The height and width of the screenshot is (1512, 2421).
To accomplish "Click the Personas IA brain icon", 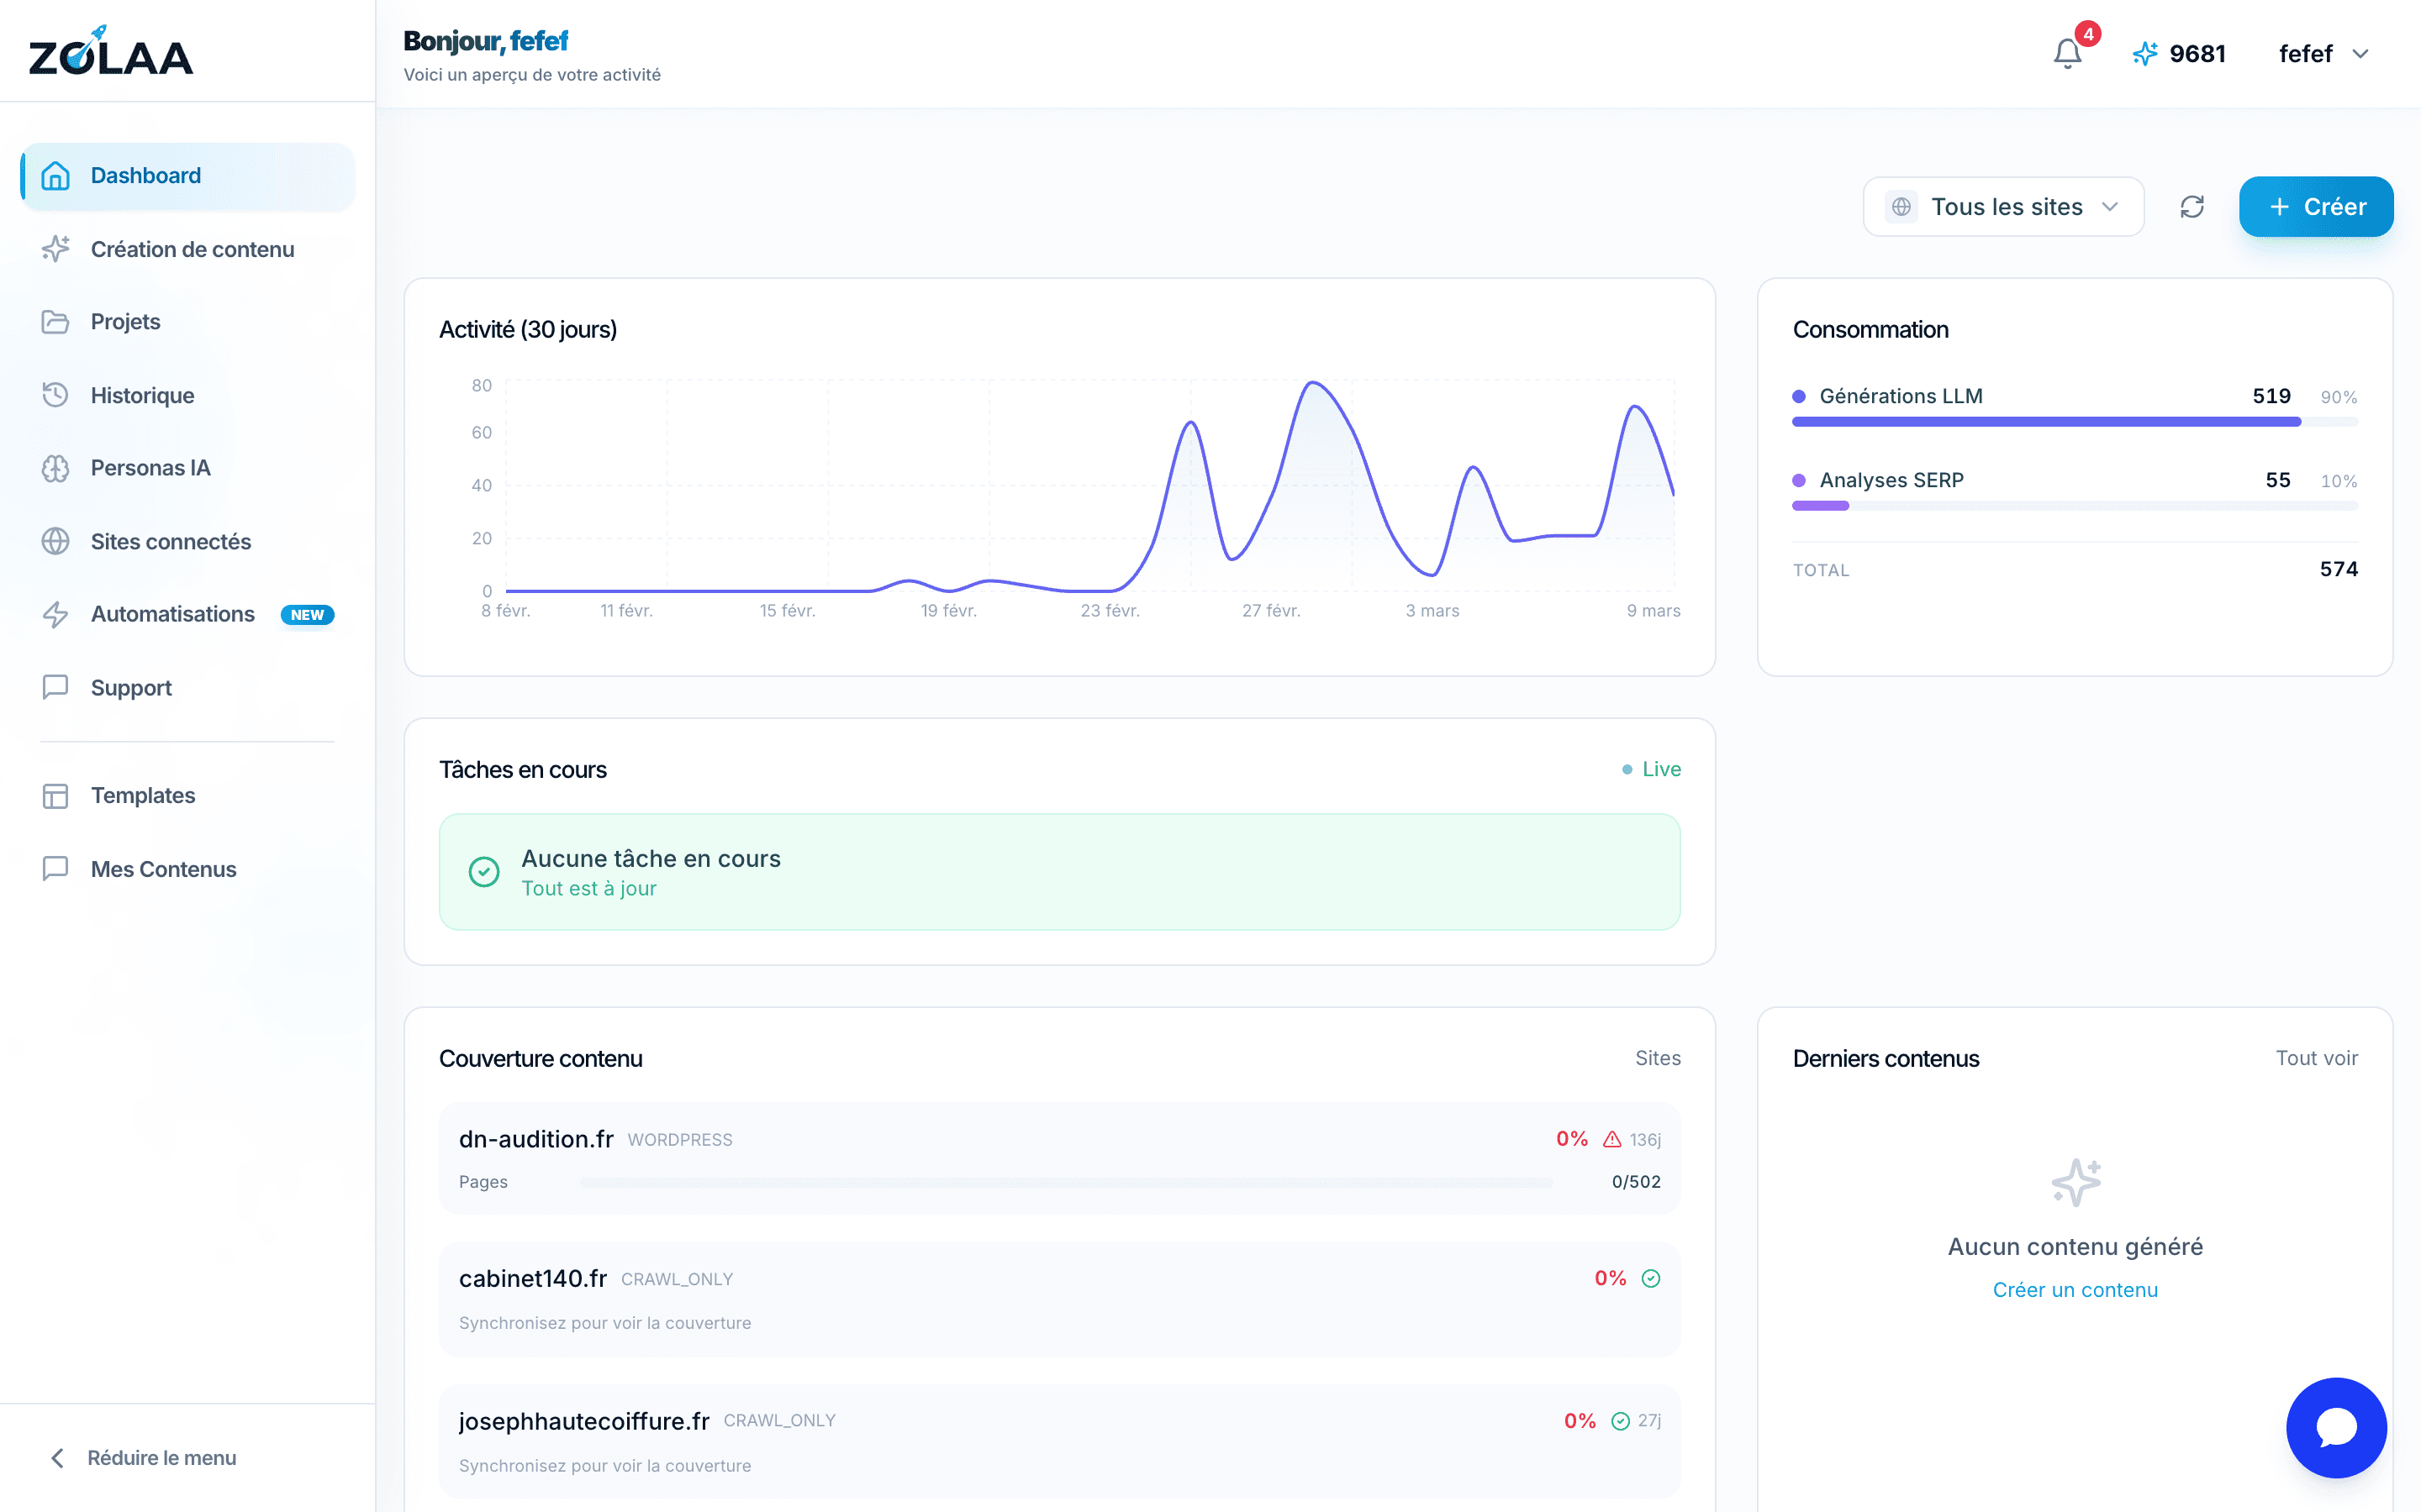I will [55, 468].
